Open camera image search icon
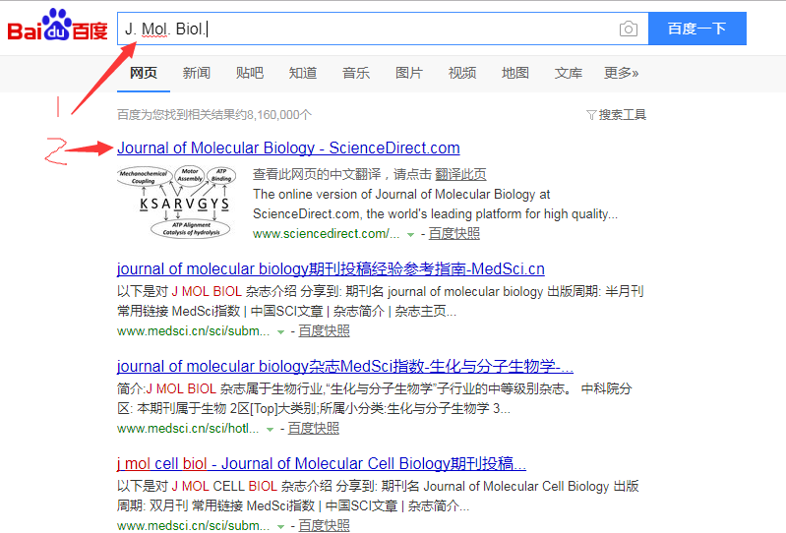 point(628,29)
